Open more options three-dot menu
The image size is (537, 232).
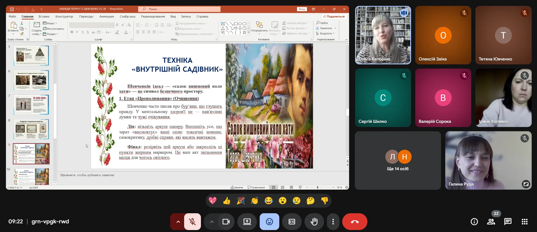pos(333,222)
